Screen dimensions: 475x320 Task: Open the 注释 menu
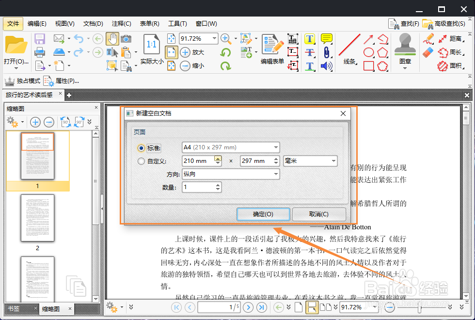coord(121,23)
